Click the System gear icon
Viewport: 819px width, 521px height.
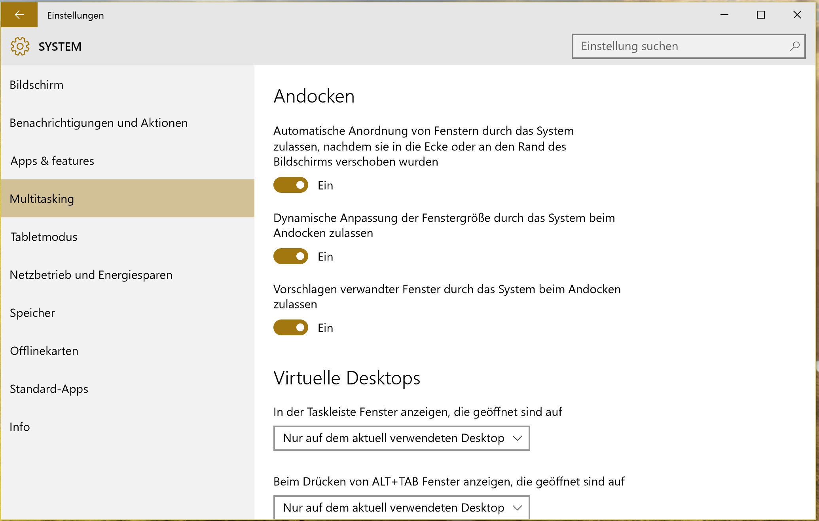click(x=20, y=46)
